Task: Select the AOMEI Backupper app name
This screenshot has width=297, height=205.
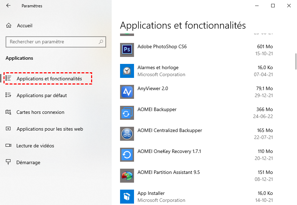Action: click(157, 109)
